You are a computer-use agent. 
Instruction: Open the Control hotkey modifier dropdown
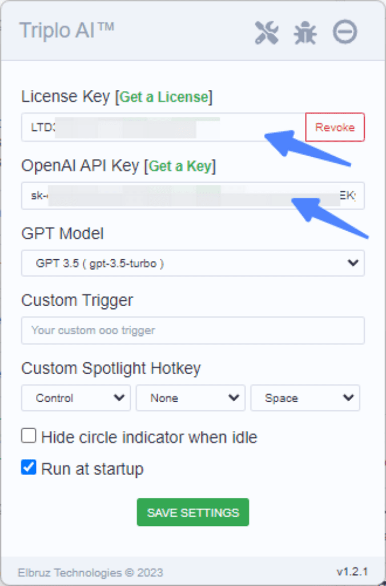pos(76,398)
